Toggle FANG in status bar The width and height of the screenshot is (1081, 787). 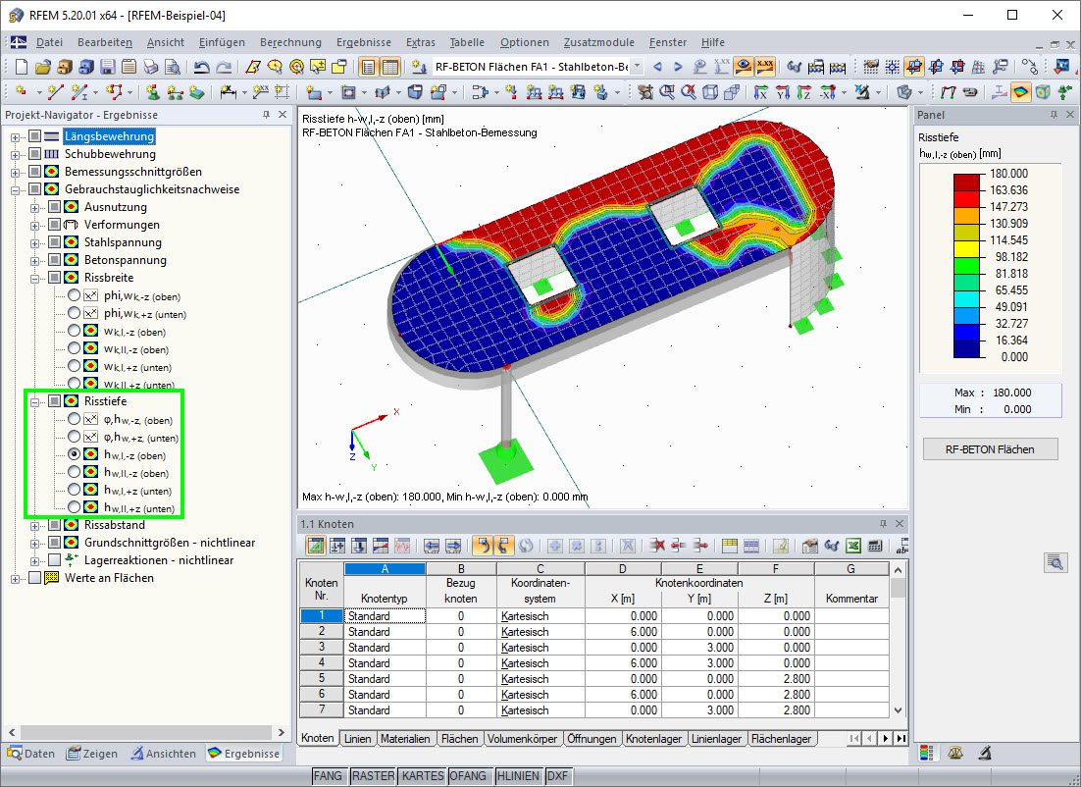329,776
